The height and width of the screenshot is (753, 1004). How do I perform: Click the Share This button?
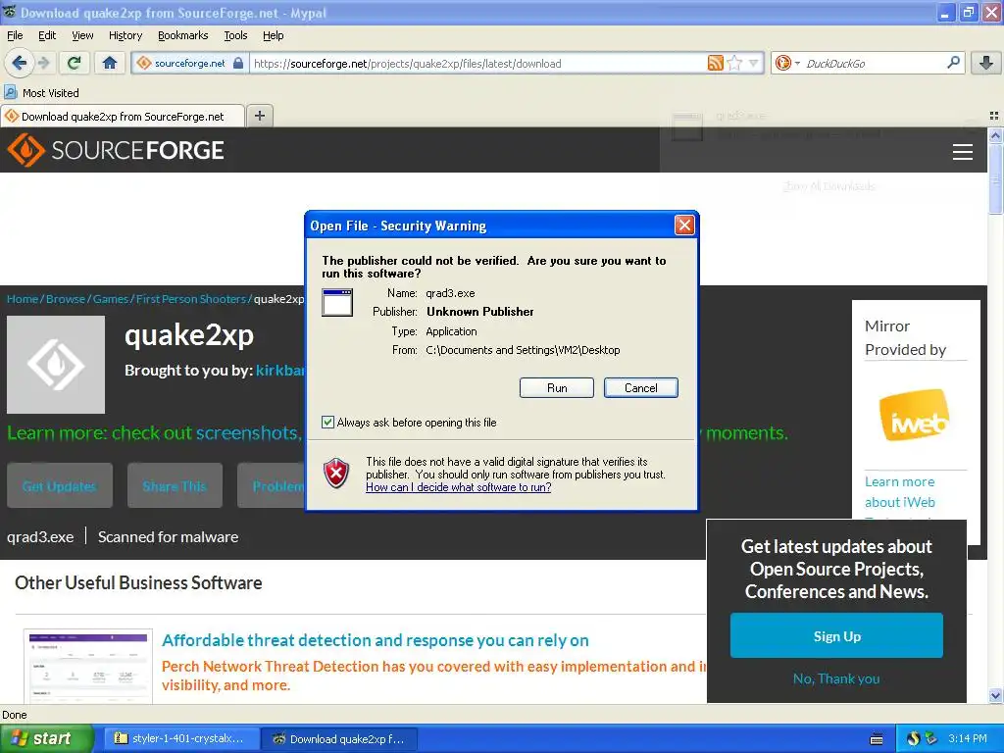[x=175, y=486]
